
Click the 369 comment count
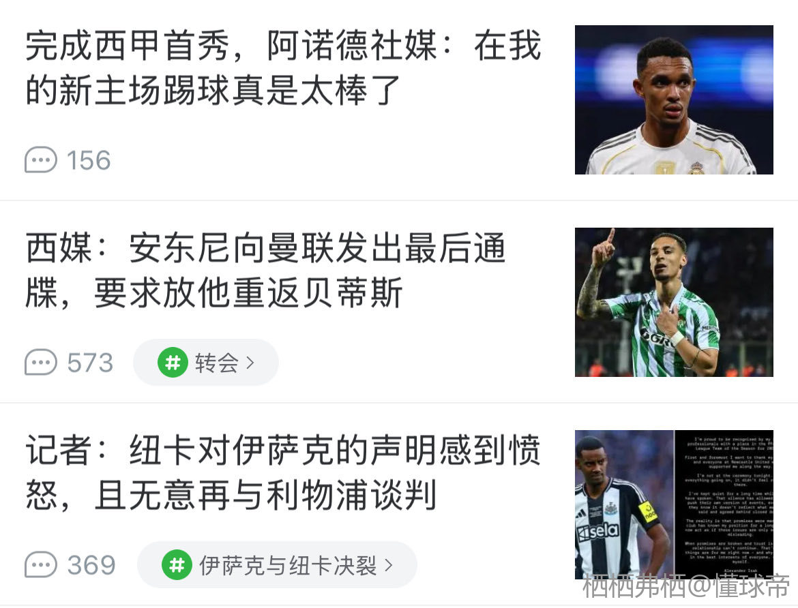(x=91, y=565)
